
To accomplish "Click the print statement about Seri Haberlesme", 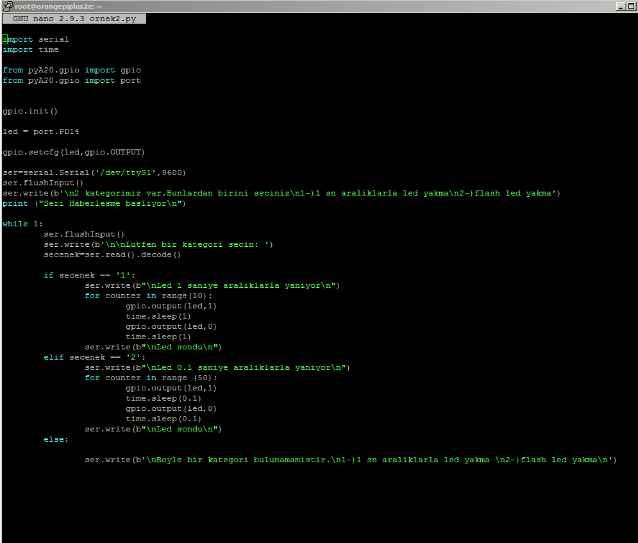I will coord(93,203).
